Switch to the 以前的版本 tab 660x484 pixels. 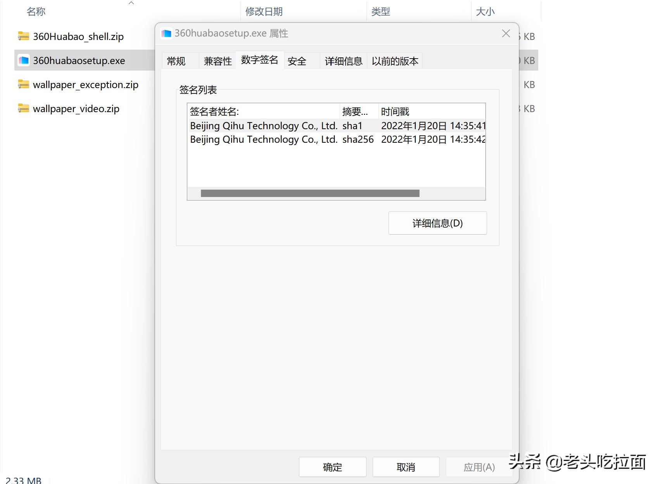click(x=395, y=61)
